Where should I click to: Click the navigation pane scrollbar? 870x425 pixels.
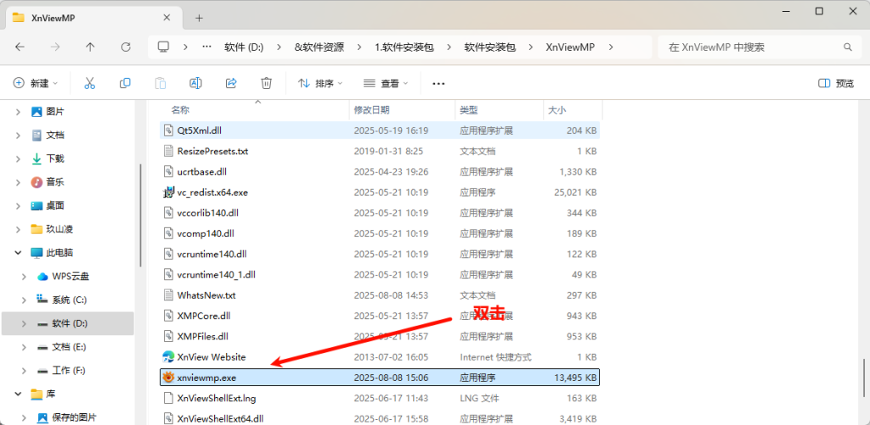click(141, 215)
